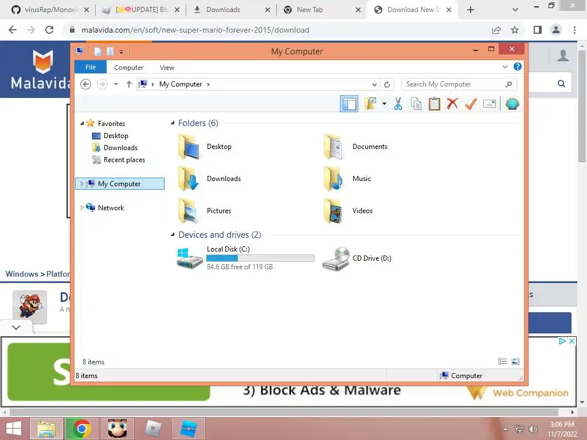Open File Explorer from taskbar
The width and height of the screenshot is (587, 440).
46,429
